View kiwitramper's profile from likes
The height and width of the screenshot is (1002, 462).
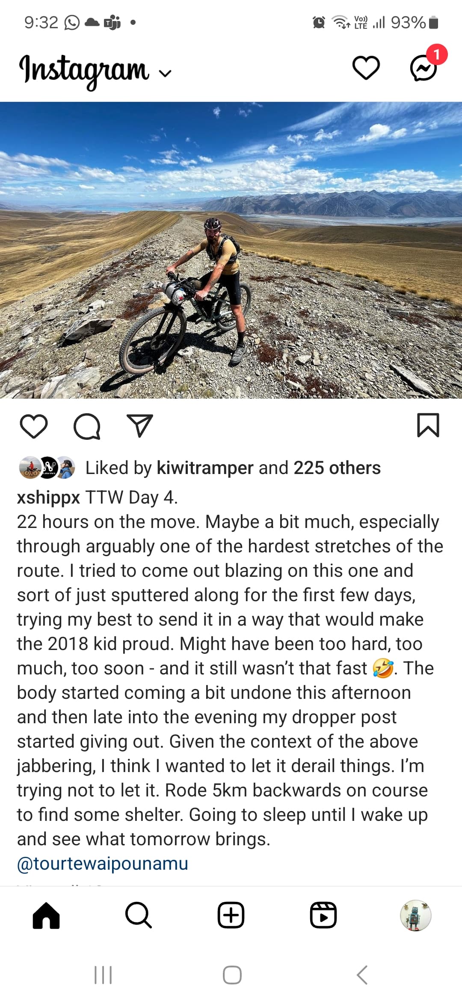tap(205, 468)
